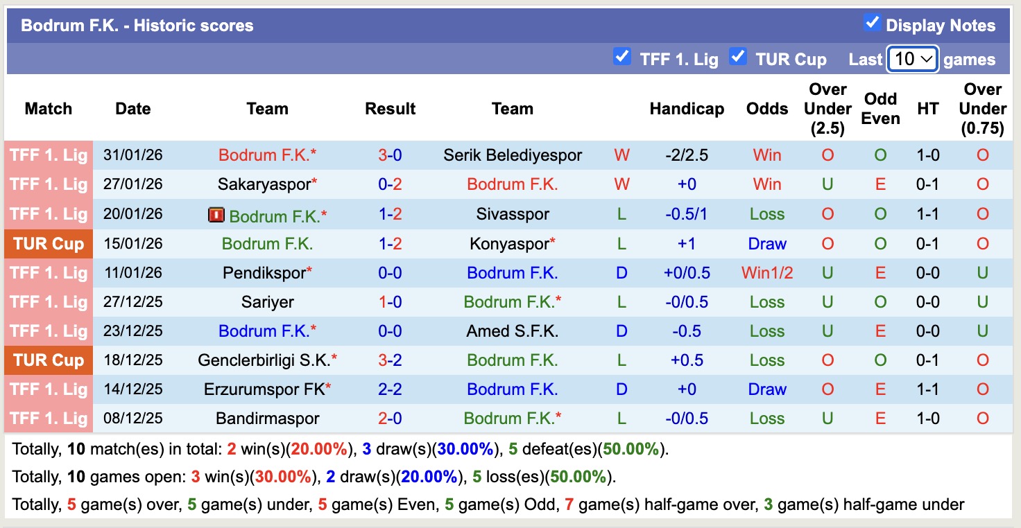Click the TFF 1. Lig badge on Sakaryaspor row

click(48, 184)
